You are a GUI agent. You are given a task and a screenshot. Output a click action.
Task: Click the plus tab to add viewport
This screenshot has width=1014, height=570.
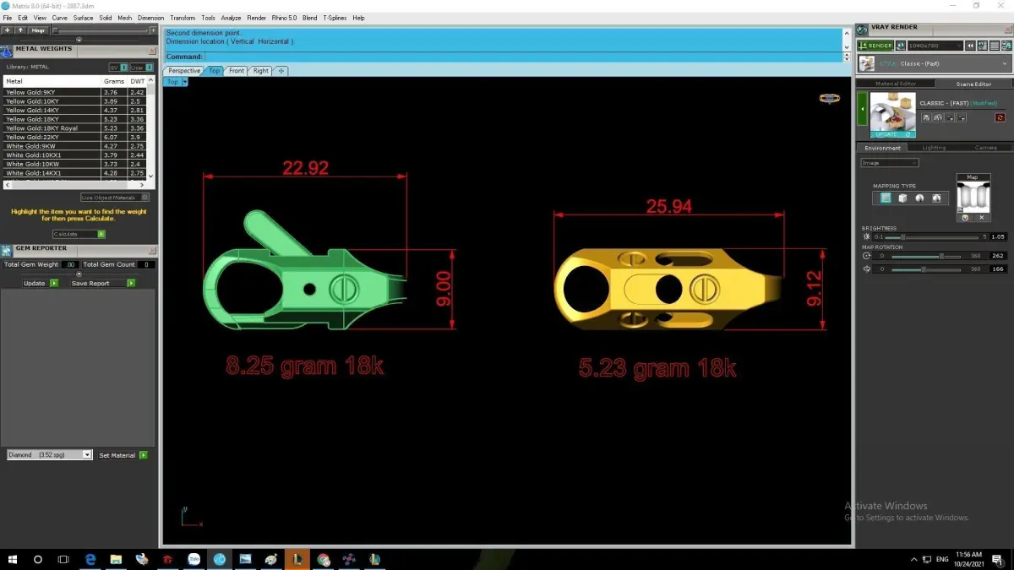point(281,71)
